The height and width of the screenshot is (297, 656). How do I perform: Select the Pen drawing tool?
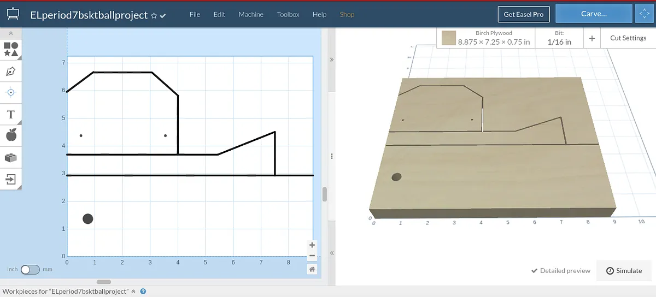(x=11, y=71)
